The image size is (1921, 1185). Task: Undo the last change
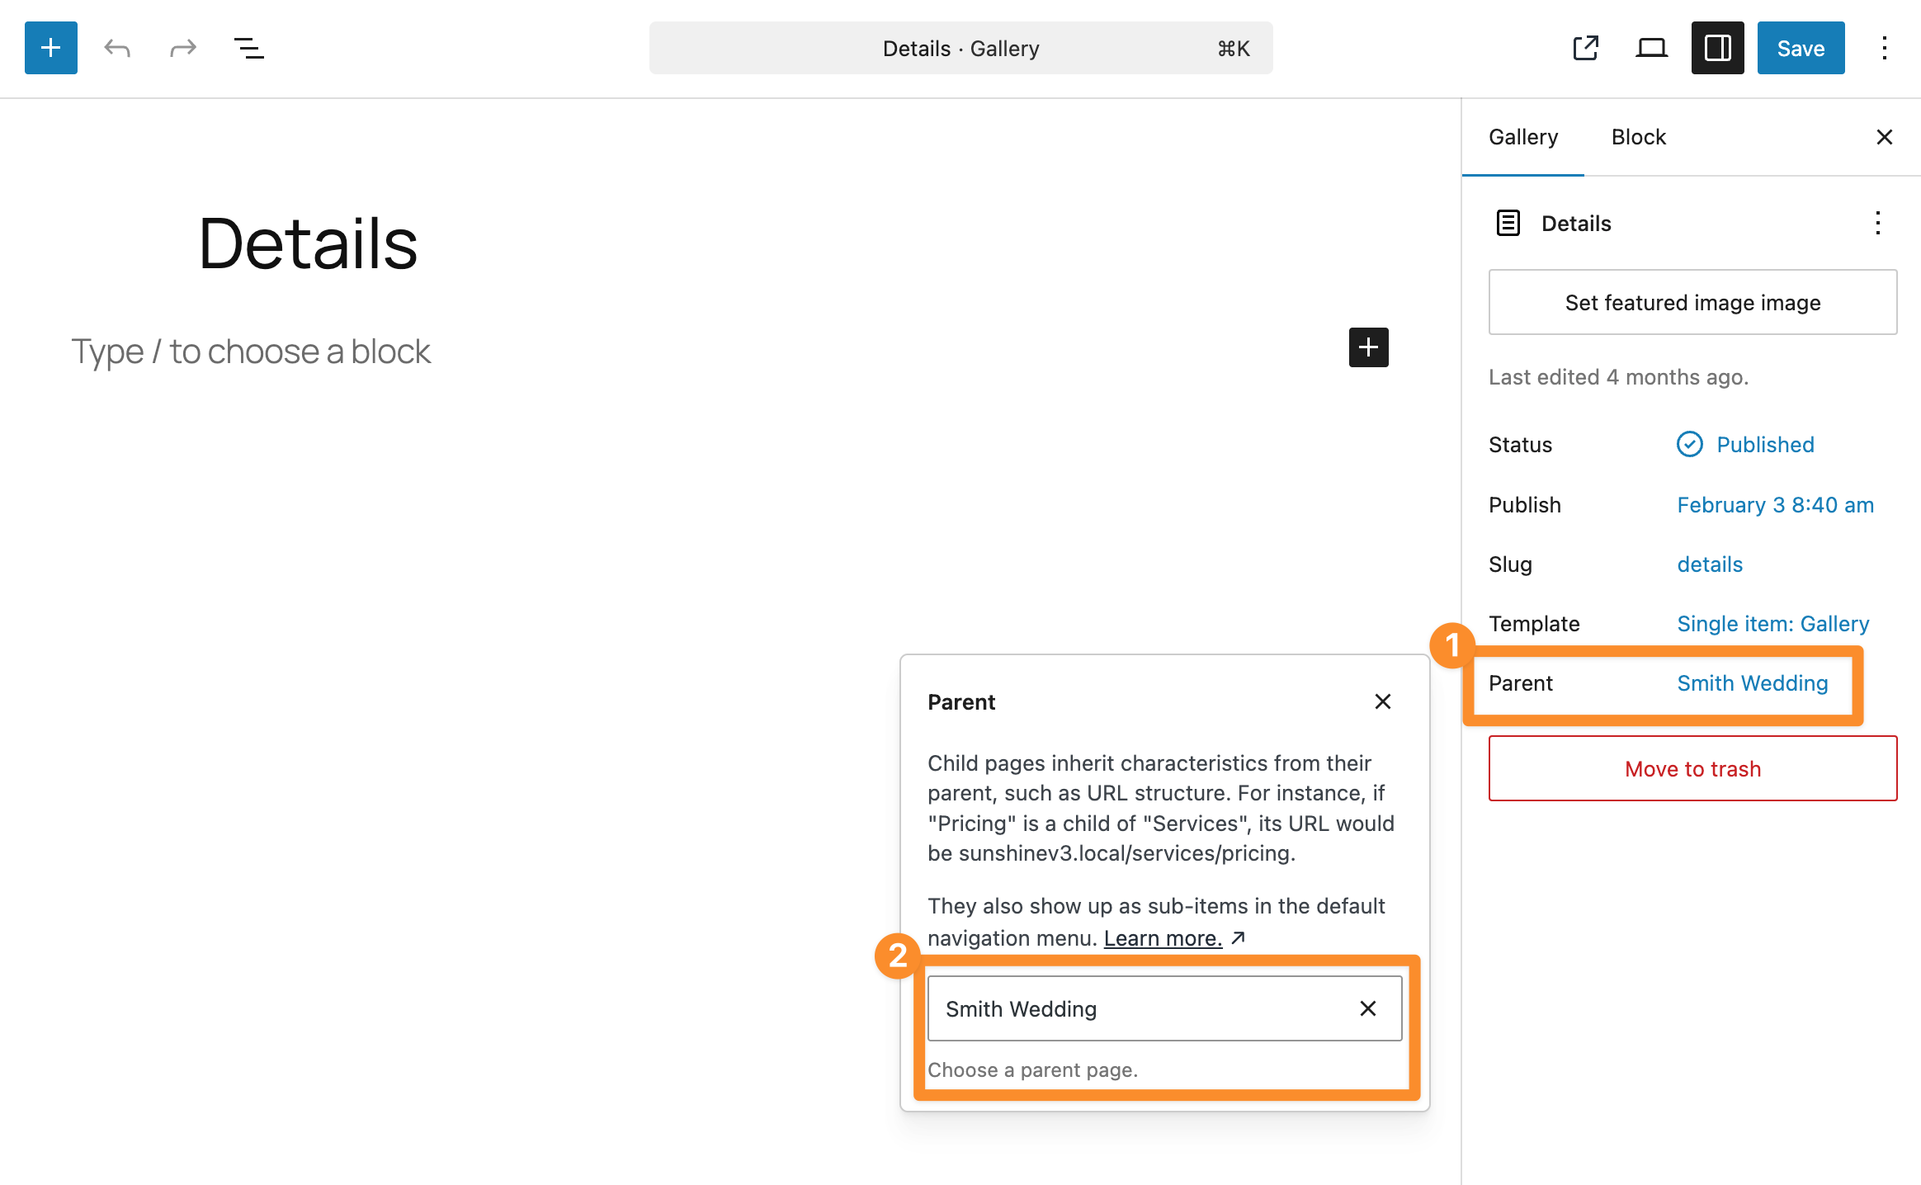pyautogui.click(x=117, y=48)
